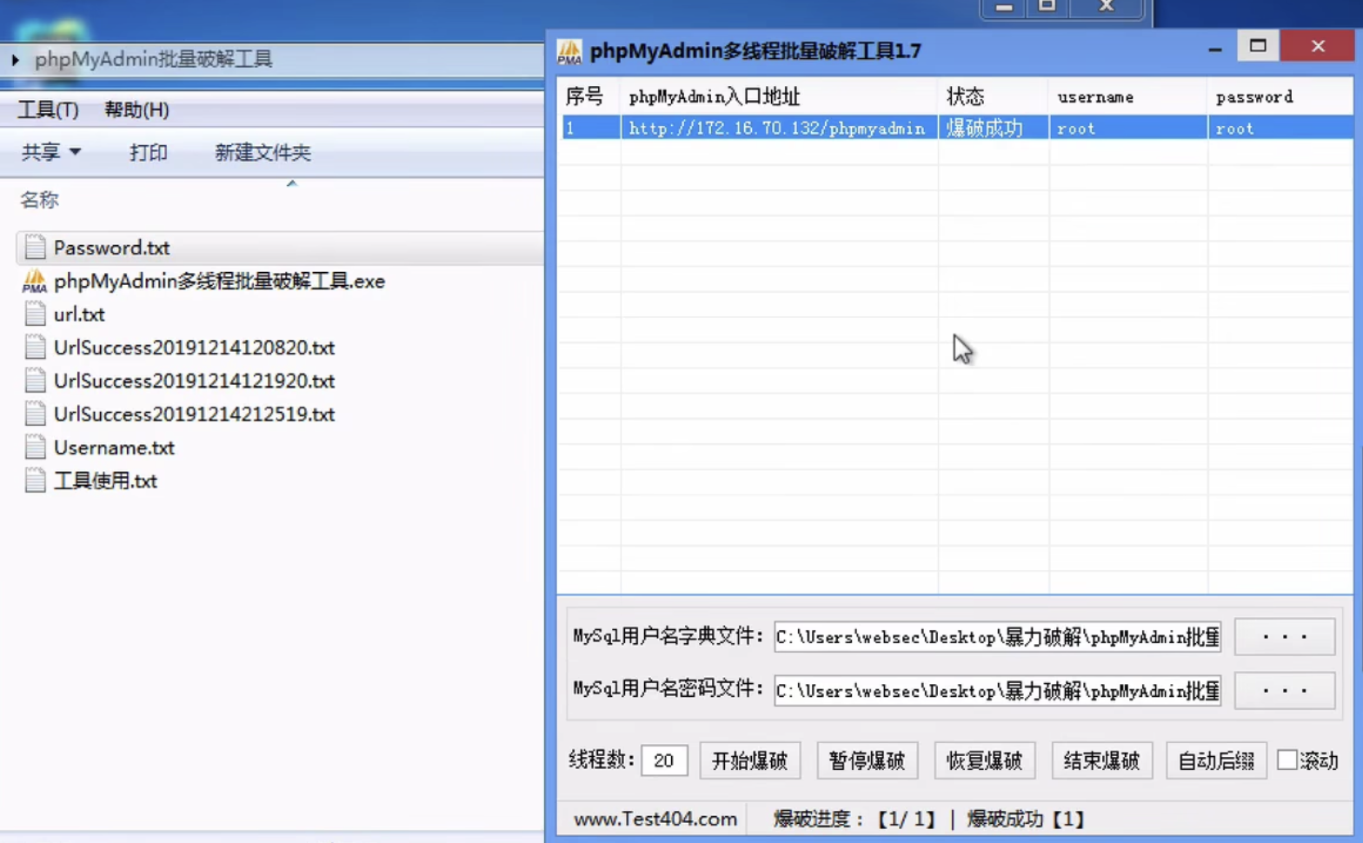Viewport: 1363px width, 843px height.
Task: Click the 序号 column header
Action: (588, 96)
